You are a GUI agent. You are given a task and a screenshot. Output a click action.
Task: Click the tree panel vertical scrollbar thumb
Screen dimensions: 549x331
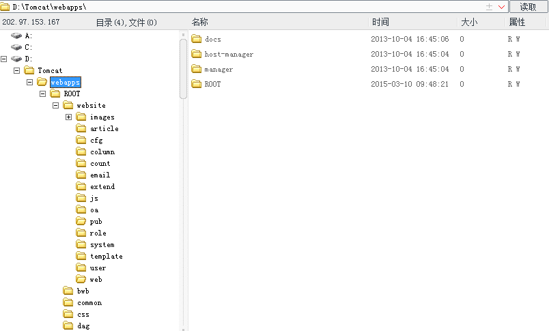coord(183,69)
